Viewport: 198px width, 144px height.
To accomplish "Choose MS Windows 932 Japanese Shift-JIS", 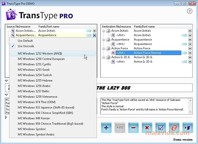I will (x=53, y=108).
